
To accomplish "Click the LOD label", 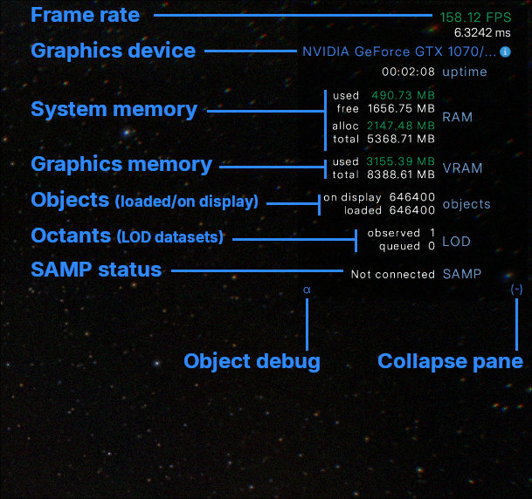I will [456, 240].
